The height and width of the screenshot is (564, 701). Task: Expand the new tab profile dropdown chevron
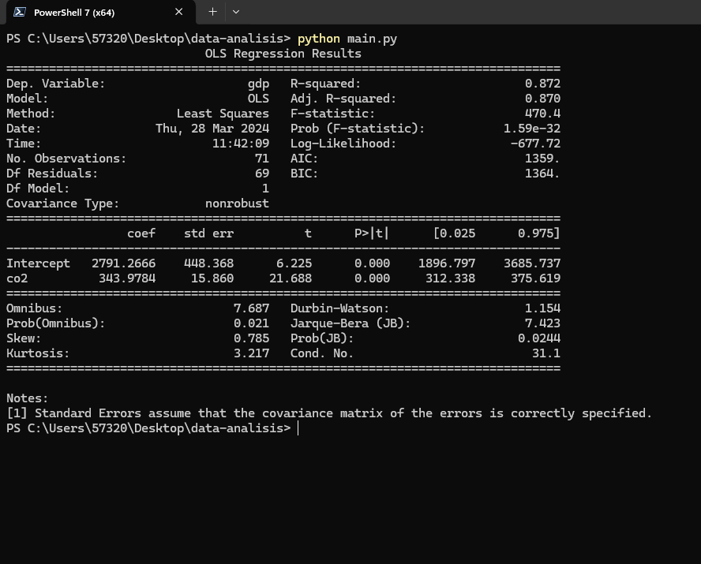click(x=236, y=12)
